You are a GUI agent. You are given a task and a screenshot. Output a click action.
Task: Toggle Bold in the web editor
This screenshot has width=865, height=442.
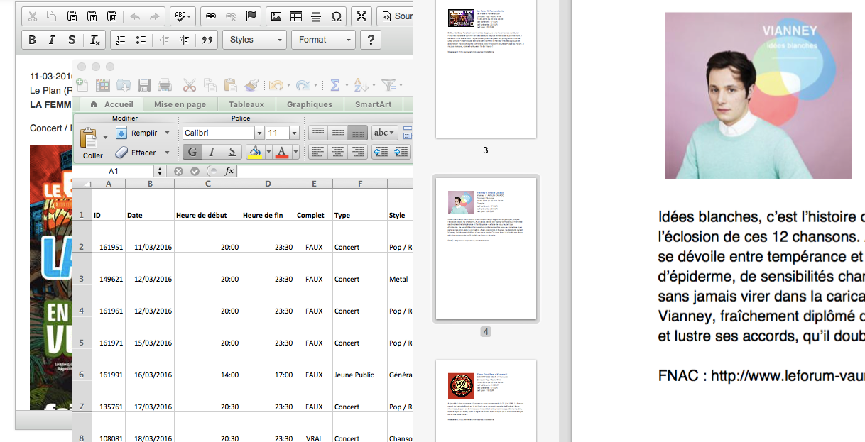(x=33, y=40)
